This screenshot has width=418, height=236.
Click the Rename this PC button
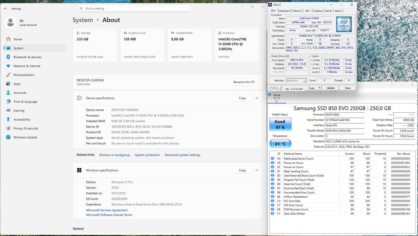coord(244,82)
